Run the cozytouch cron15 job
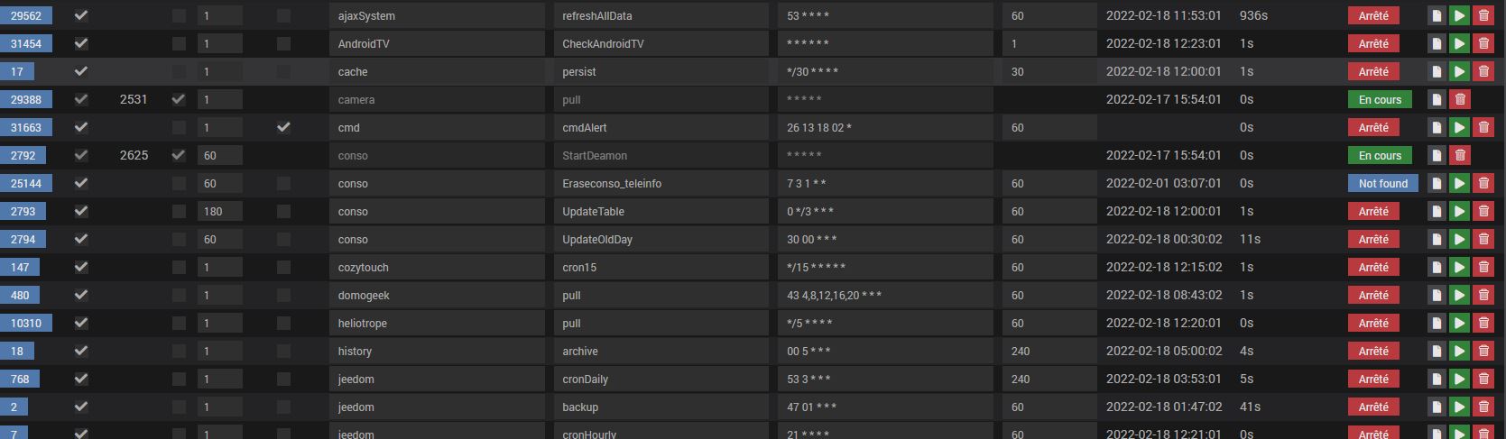This screenshot has width=1506, height=439. coord(1459,267)
